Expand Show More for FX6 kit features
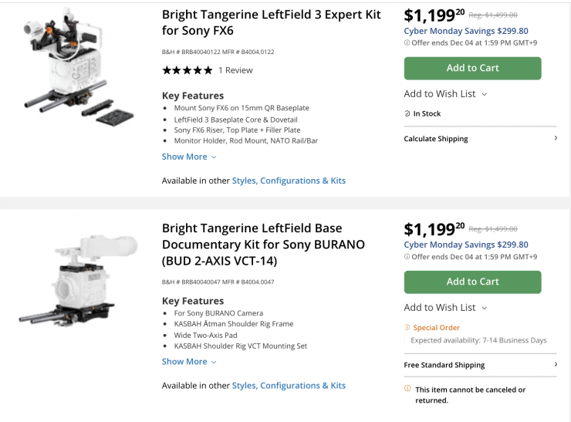The width and height of the screenshot is (571, 422). pyautogui.click(x=189, y=157)
